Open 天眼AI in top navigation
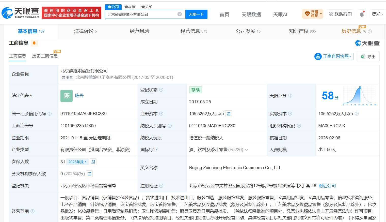Image resolution: width=386 pixels, height=222 pixels. 280,14
